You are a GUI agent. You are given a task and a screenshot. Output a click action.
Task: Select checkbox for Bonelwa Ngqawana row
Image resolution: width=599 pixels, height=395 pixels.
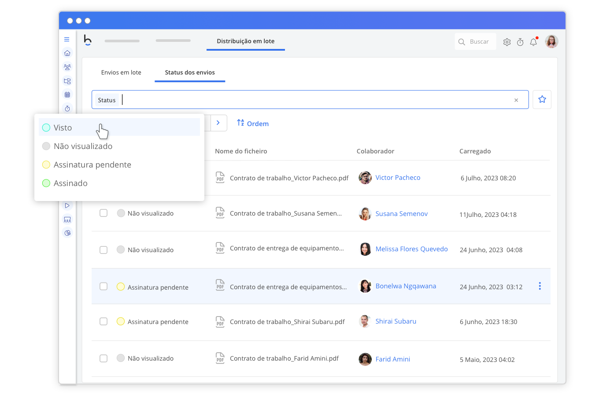104,287
